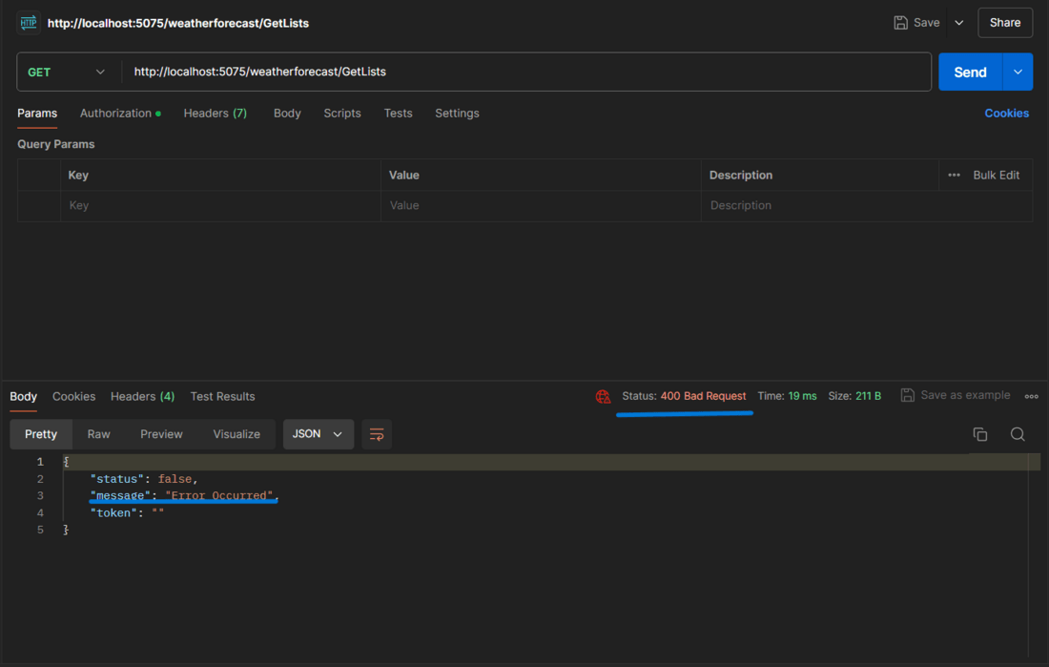
Task: Open the Send button arrow dropdown
Action: [1018, 72]
